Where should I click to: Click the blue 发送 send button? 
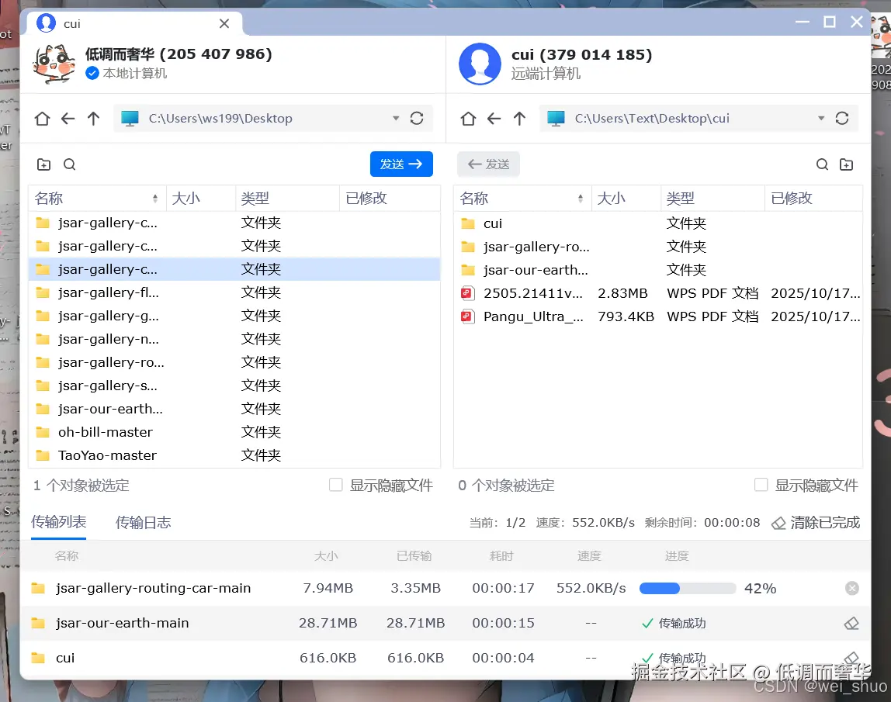tap(401, 164)
